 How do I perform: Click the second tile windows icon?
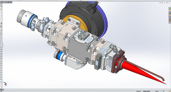162,3
